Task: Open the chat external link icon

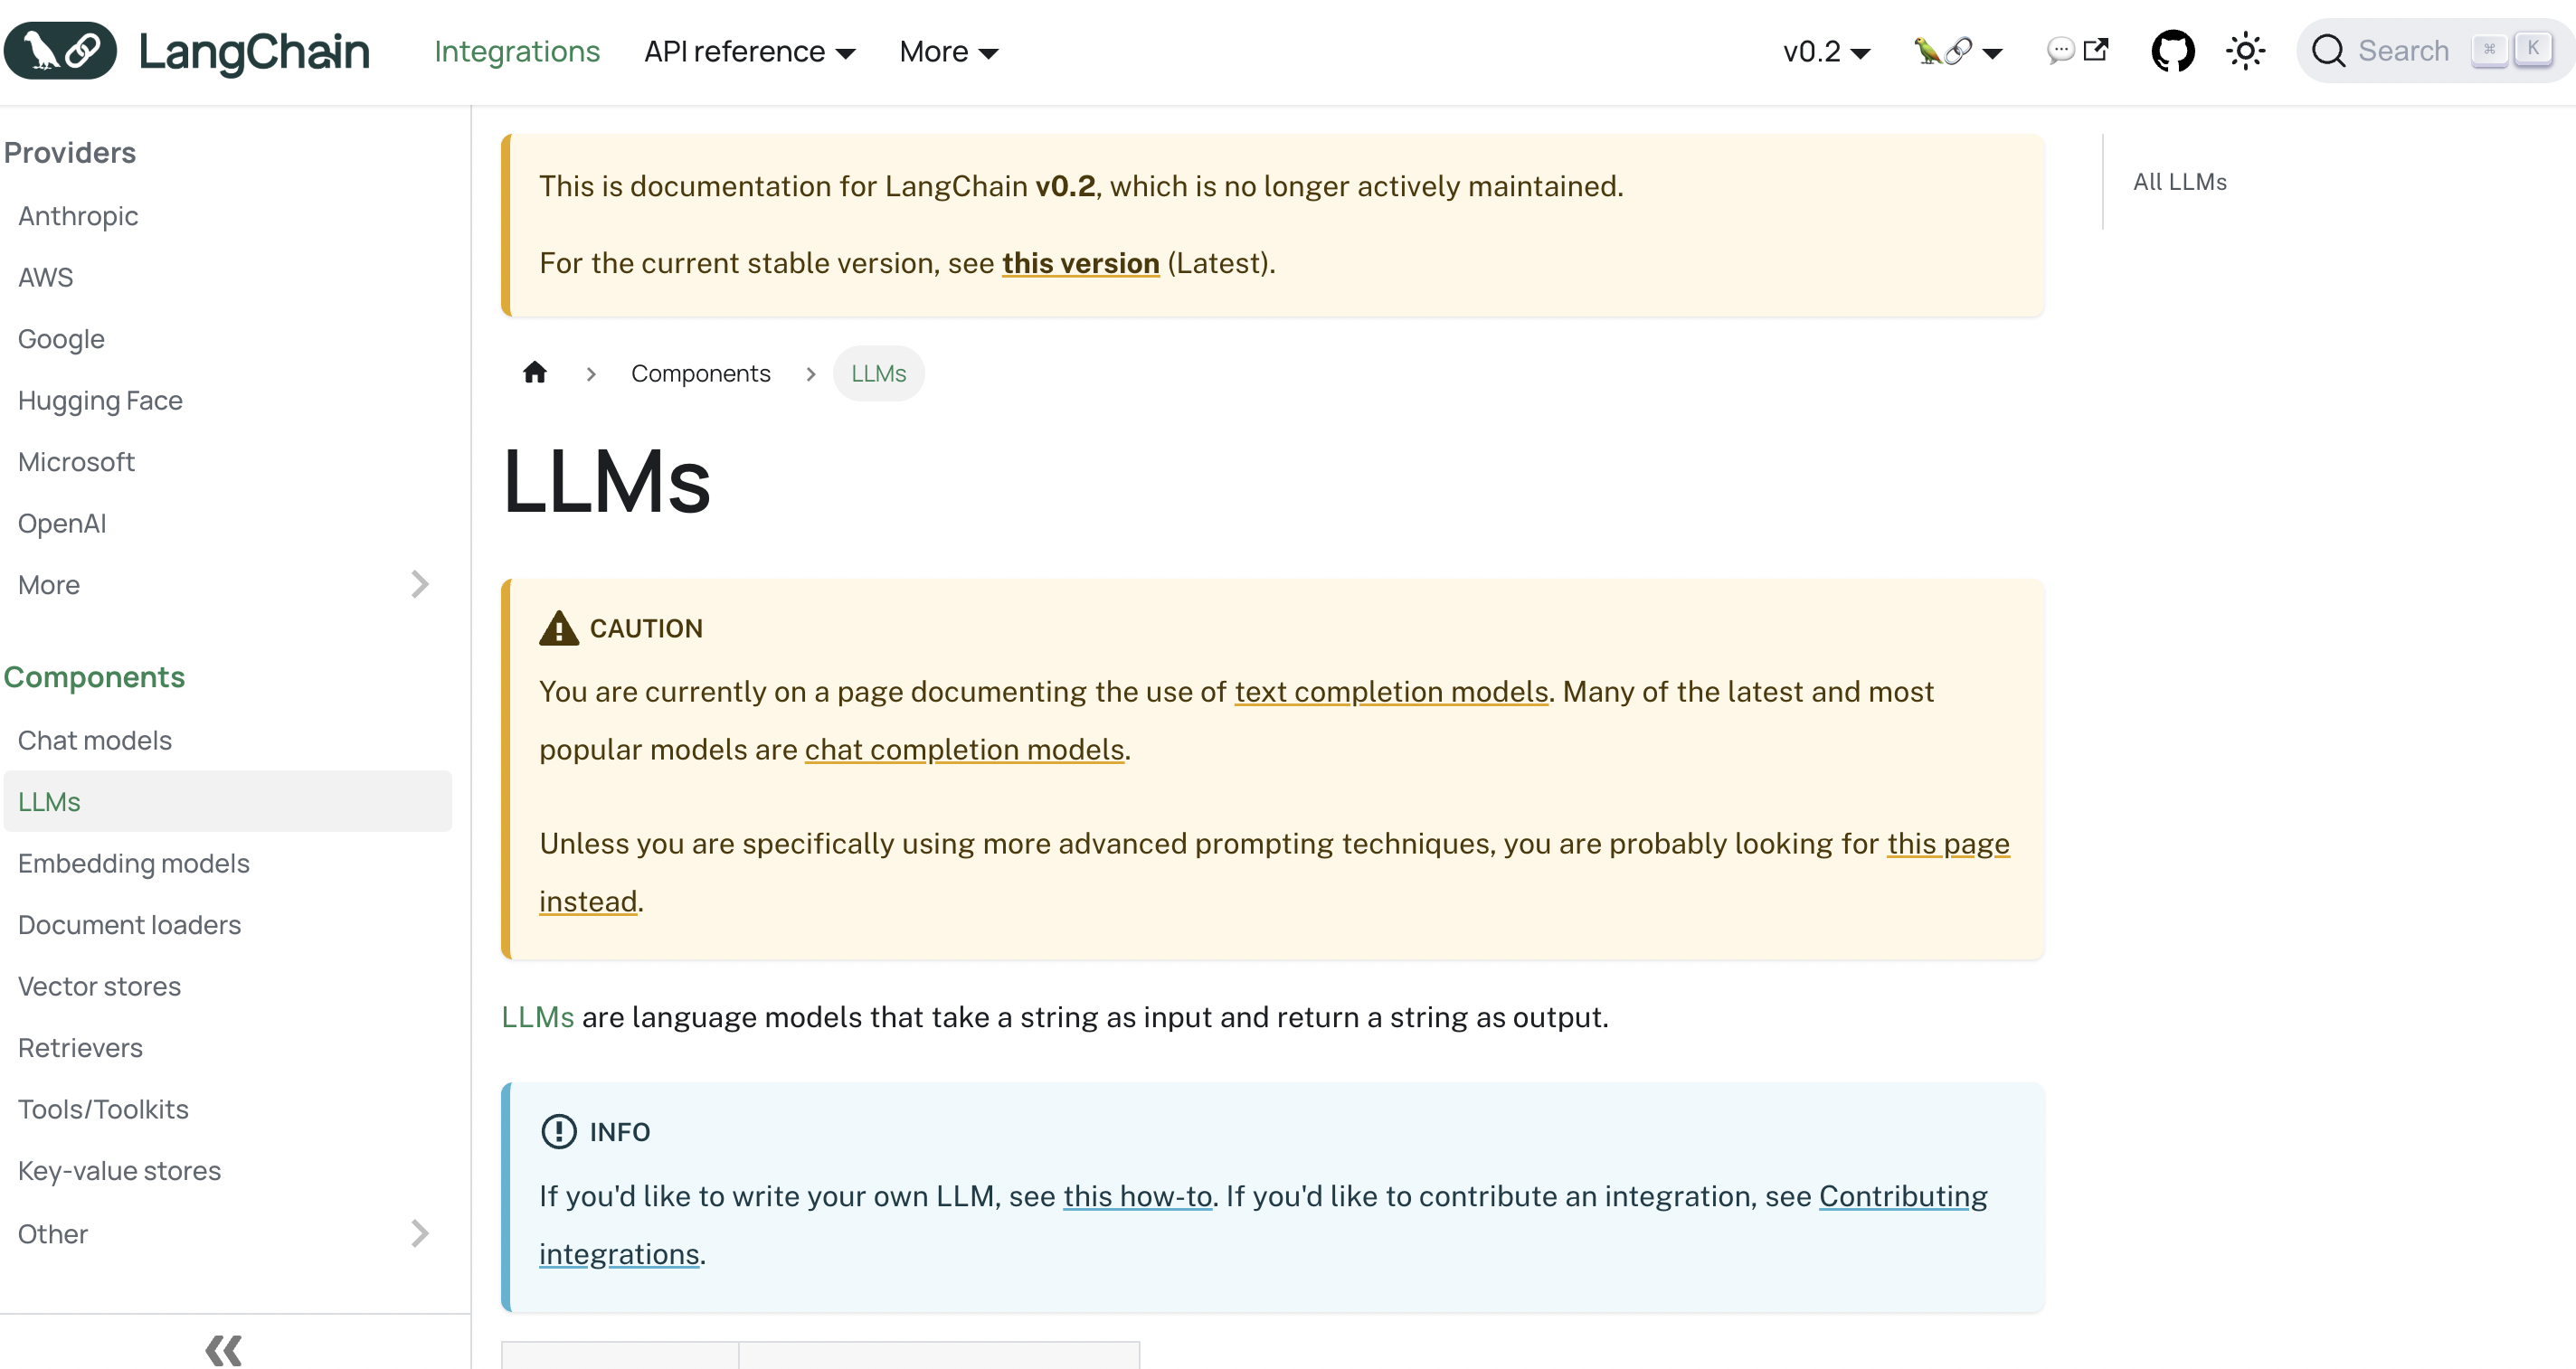Action: point(2077,51)
